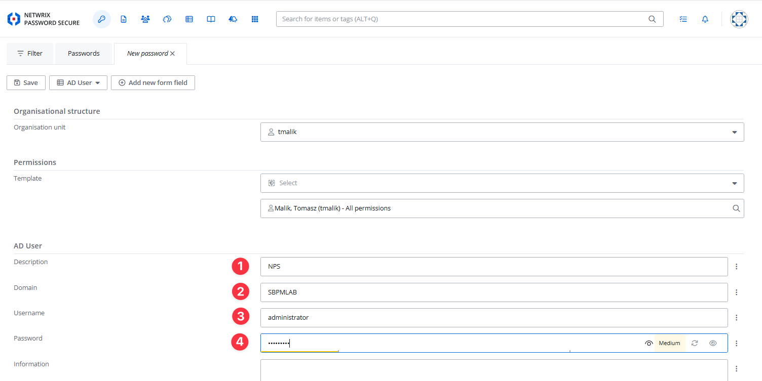Open the Documents module icon
The height and width of the screenshot is (381, 762).
coord(124,19)
